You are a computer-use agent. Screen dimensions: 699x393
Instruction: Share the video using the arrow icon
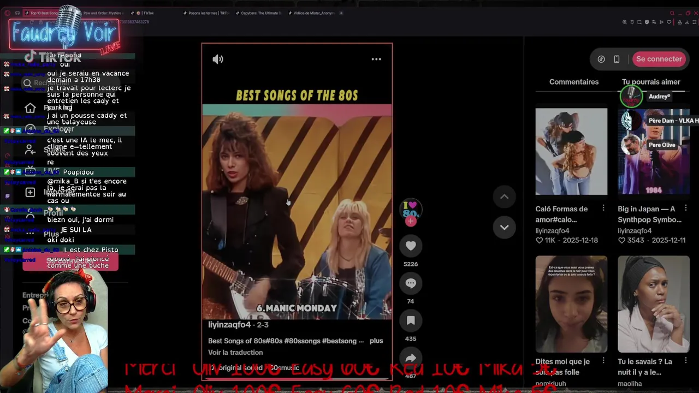(x=411, y=358)
